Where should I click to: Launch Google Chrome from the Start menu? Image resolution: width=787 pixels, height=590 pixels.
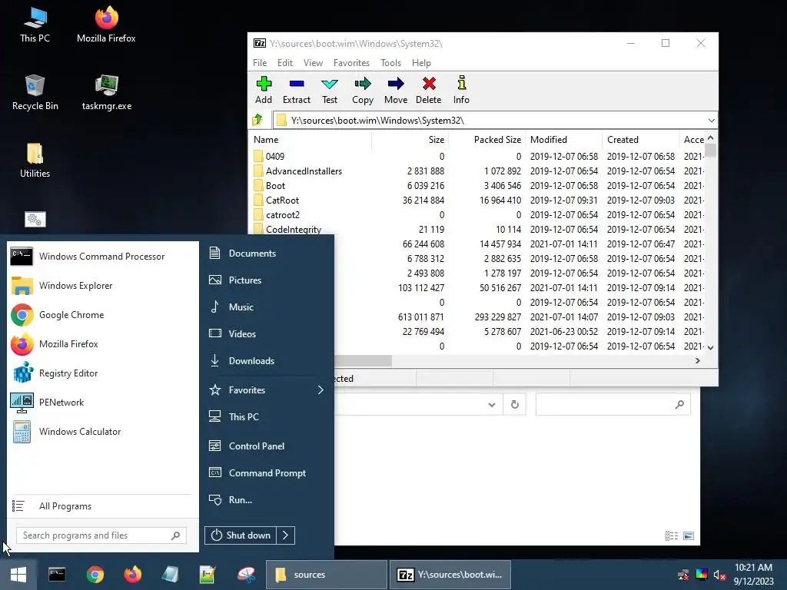click(x=102, y=315)
